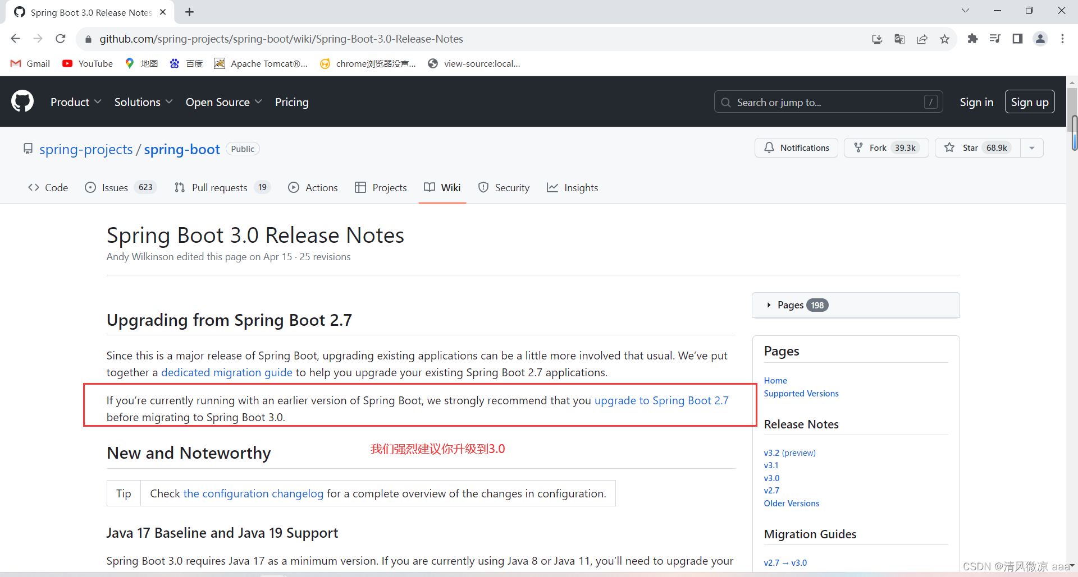Open the v2.7 → v3.0 migration guide

pos(785,562)
